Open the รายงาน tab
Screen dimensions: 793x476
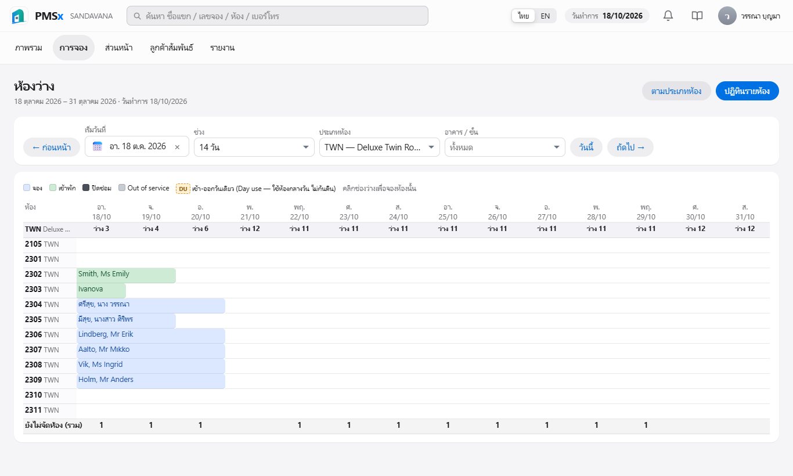(222, 48)
